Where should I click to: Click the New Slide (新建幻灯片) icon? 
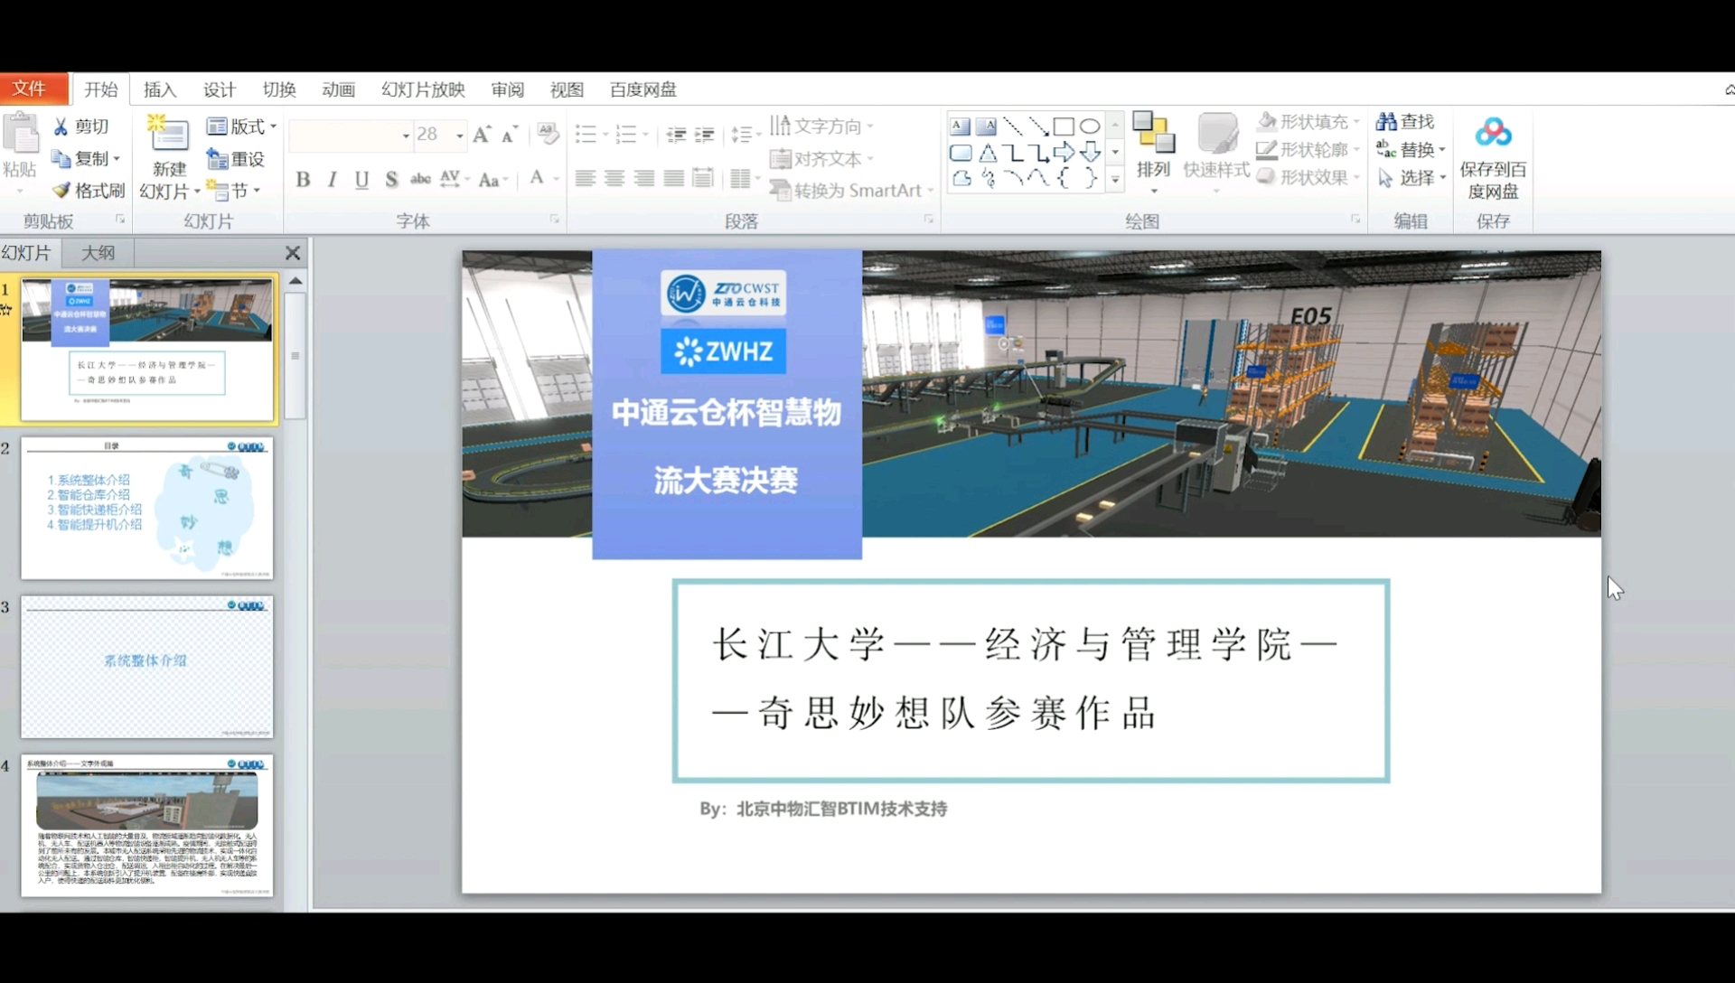coord(168,136)
